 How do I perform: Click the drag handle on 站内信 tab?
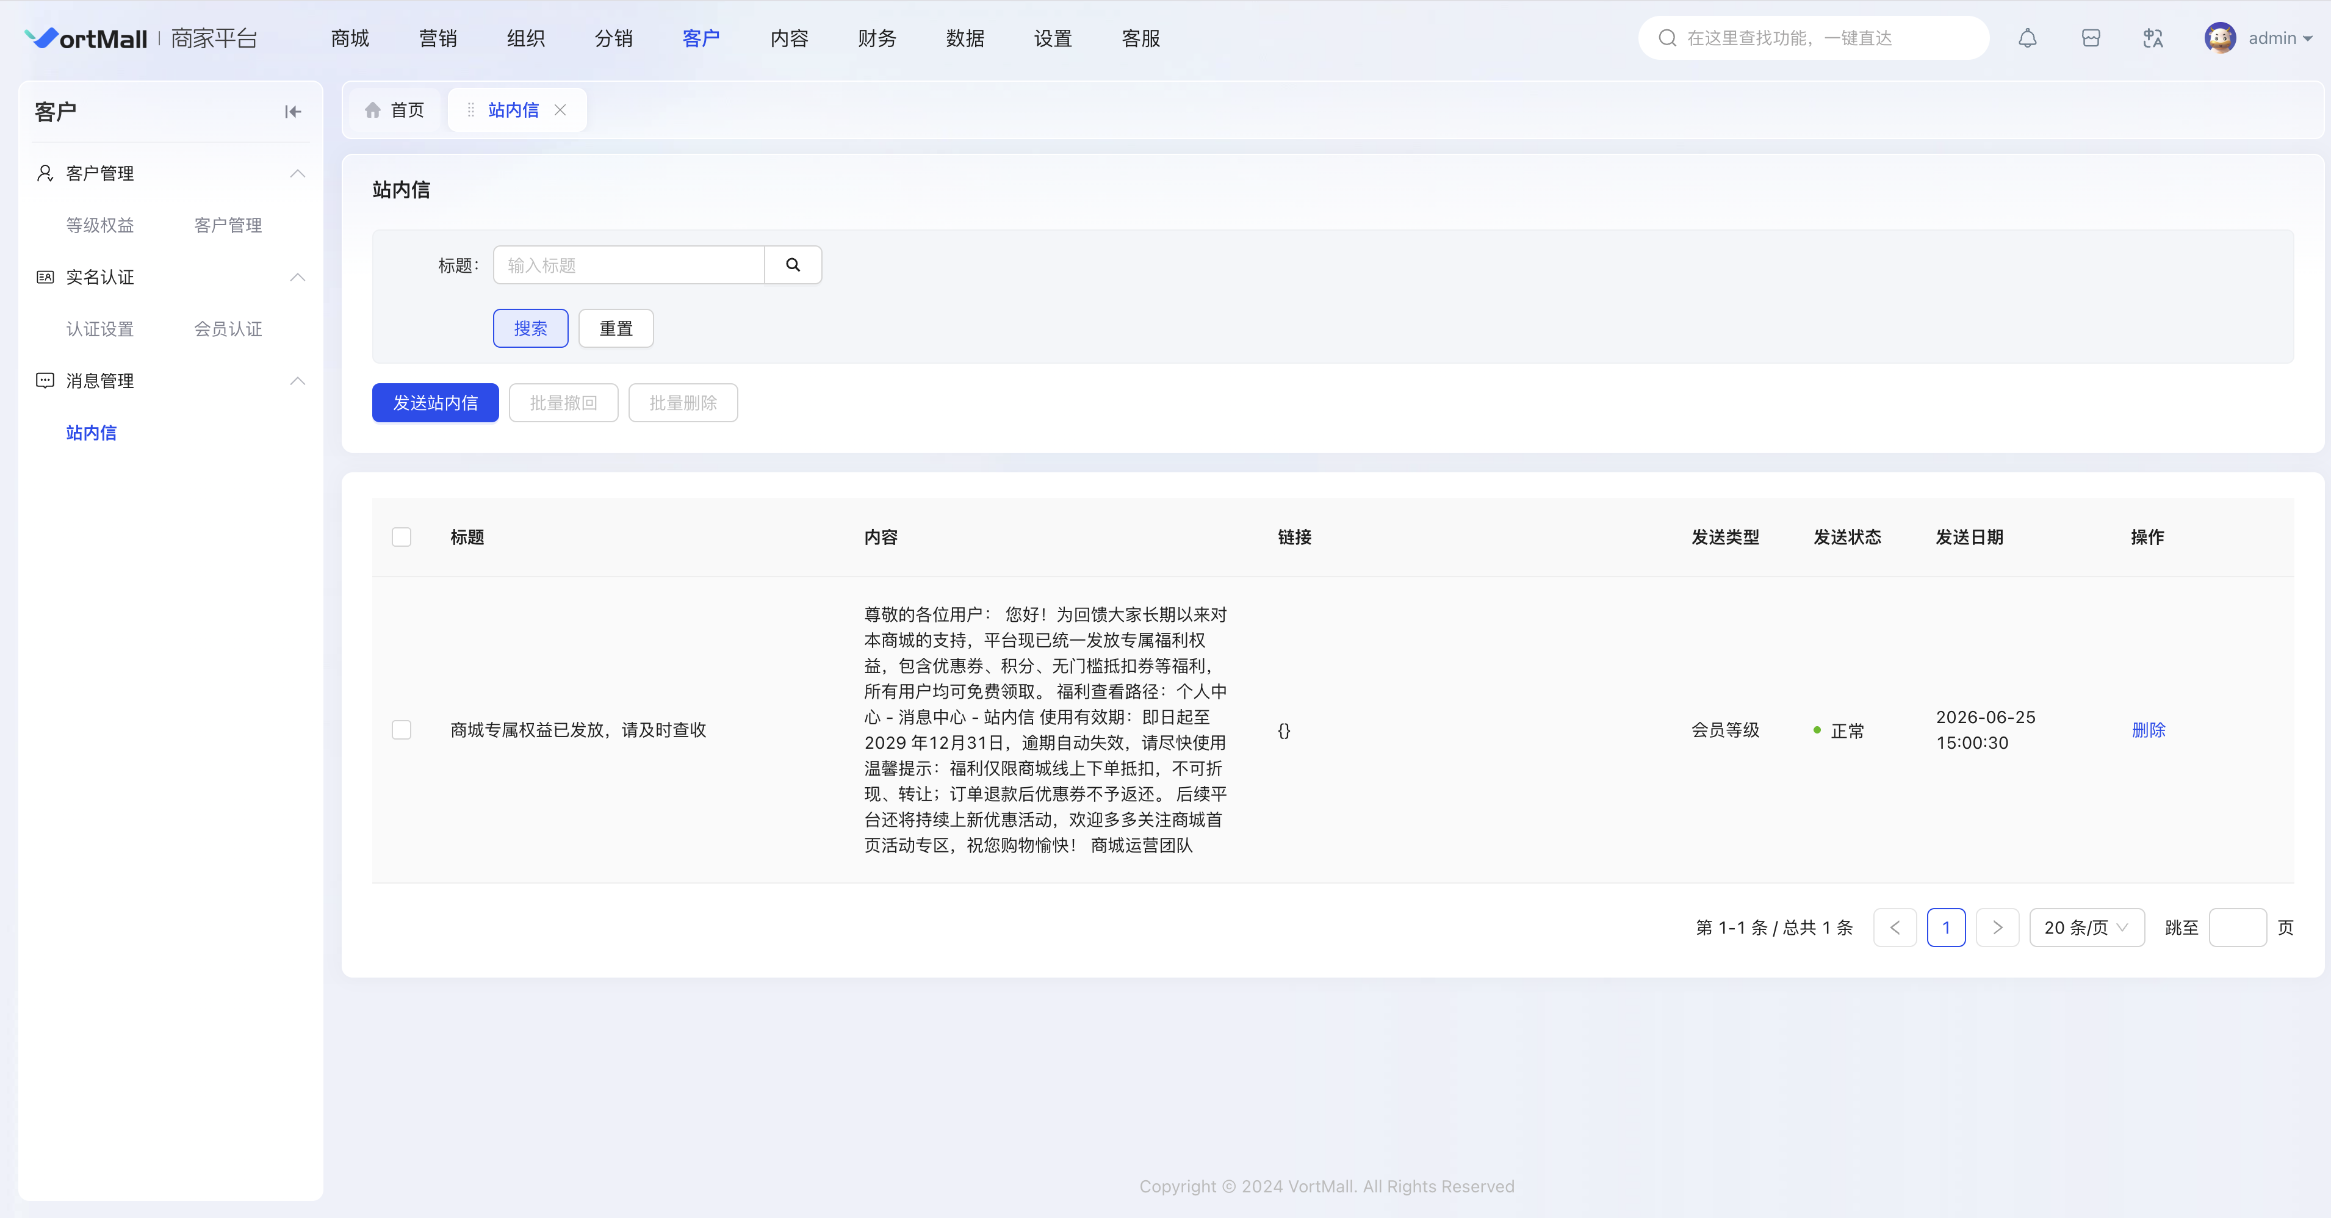(470, 109)
